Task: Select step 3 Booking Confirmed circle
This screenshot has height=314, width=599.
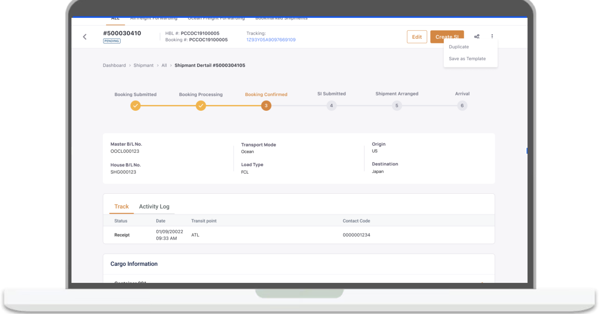Action: [x=266, y=106]
